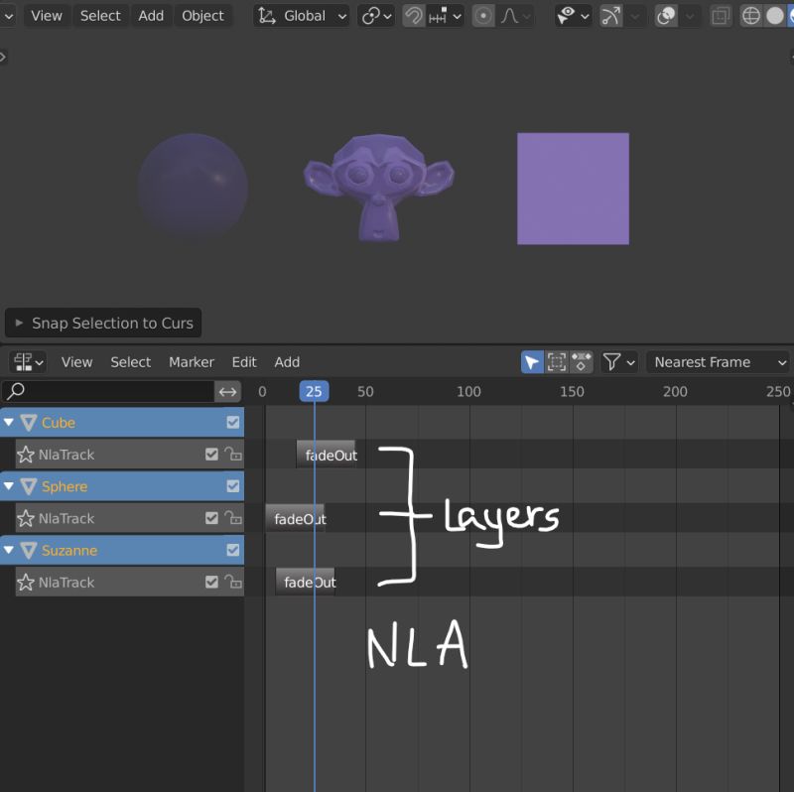
Task: Open the Global transform orientation dropdown
Action: point(300,15)
